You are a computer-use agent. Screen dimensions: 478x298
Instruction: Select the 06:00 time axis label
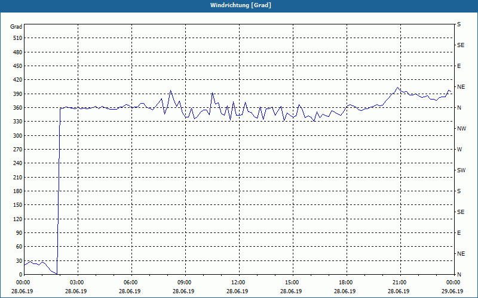click(x=131, y=283)
